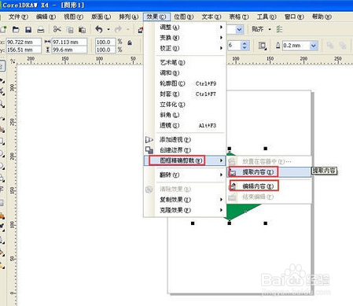Image resolution: width=353 pixels, height=306 pixels.
Task: Click 提取内容(X) in the submenu
Action: click(269, 172)
